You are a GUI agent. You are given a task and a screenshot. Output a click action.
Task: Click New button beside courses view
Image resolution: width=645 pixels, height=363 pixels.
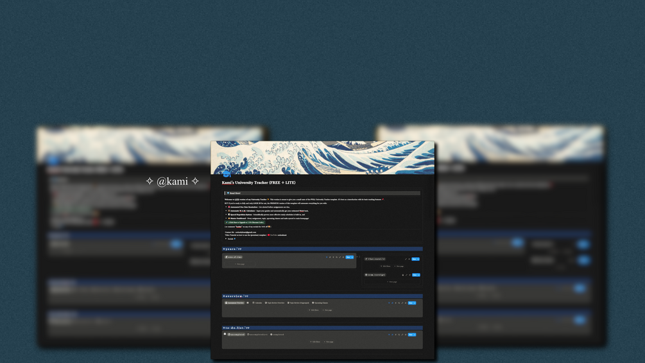point(415,259)
